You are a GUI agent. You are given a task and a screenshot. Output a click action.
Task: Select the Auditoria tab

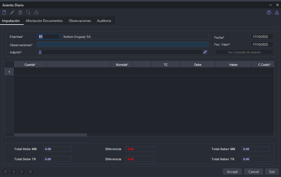104,21
